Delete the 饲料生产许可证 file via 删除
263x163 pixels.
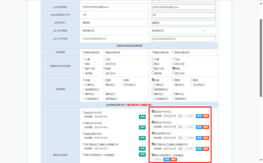(x=206, y=127)
